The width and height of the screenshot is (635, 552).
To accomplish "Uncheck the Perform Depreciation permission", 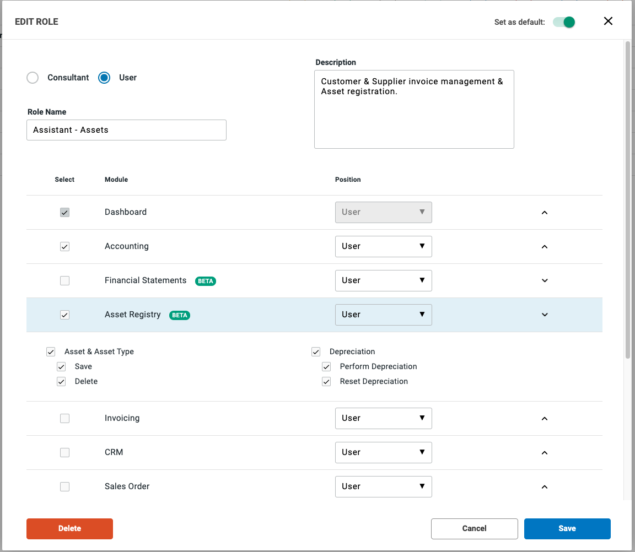I will (326, 367).
